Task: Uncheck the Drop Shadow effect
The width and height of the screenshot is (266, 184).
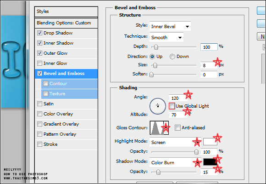Action: 39,33
